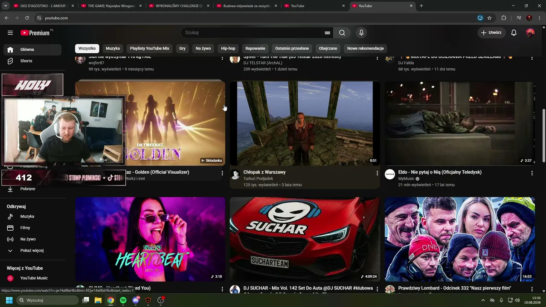546x307 pixels.
Task: Open options menu for Golden Official Visualizer
Action: coord(222,173)
